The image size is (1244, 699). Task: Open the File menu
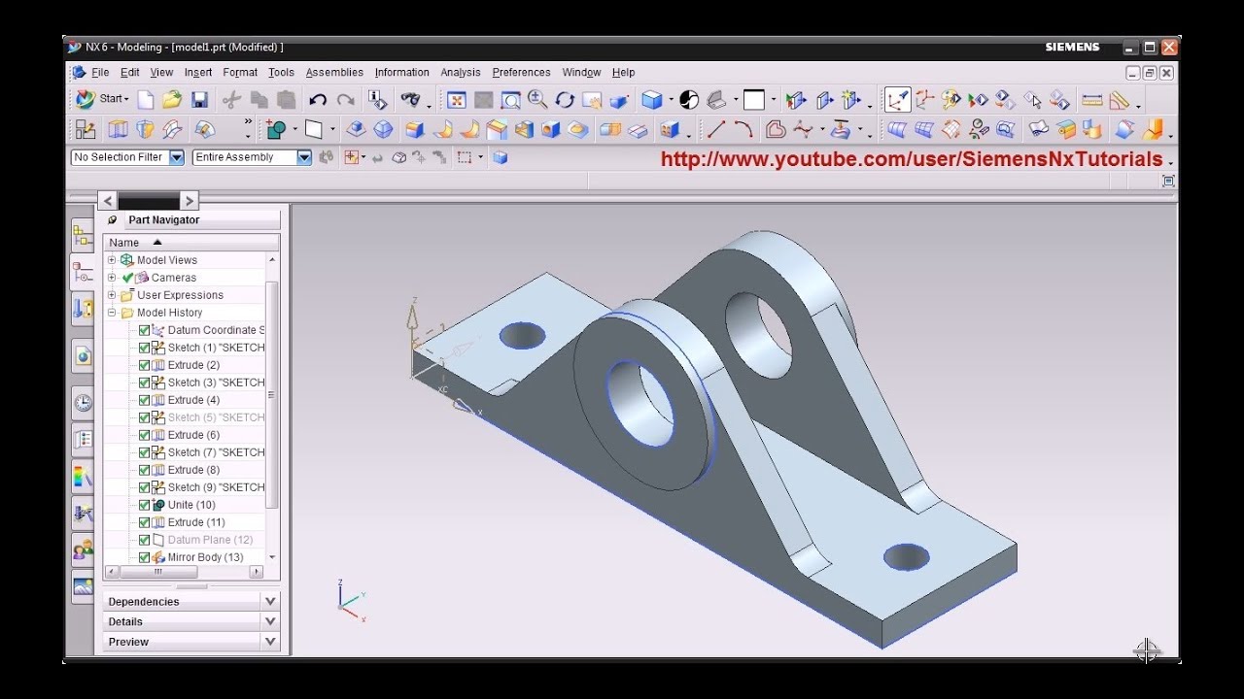[100, 73]
